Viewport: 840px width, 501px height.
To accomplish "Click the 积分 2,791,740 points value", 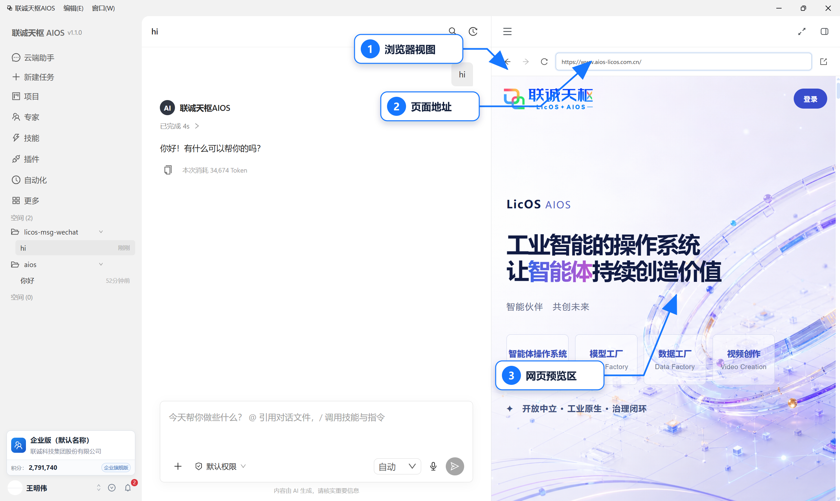I will tap(43, 468).
